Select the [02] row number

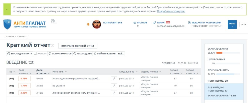pos(12,86)
